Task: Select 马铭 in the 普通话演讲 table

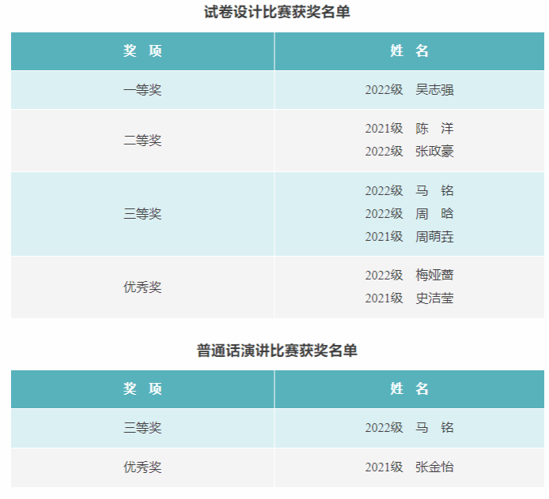Action: click(x=434, y=428)
